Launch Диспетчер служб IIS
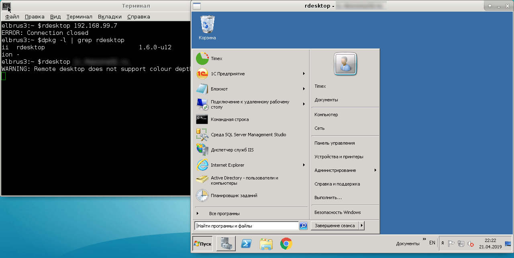The width and height of the screenshot is (514, 258). 232,150
